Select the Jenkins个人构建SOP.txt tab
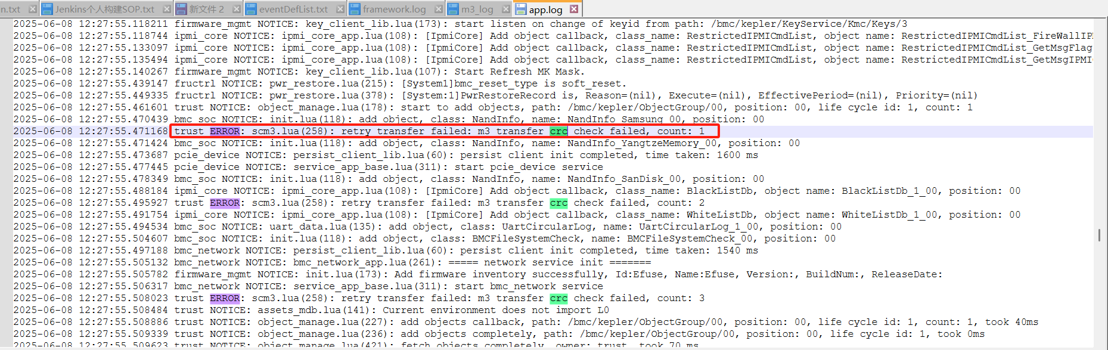Viewport: 1108px width, 350px height. tap(104, 10)
